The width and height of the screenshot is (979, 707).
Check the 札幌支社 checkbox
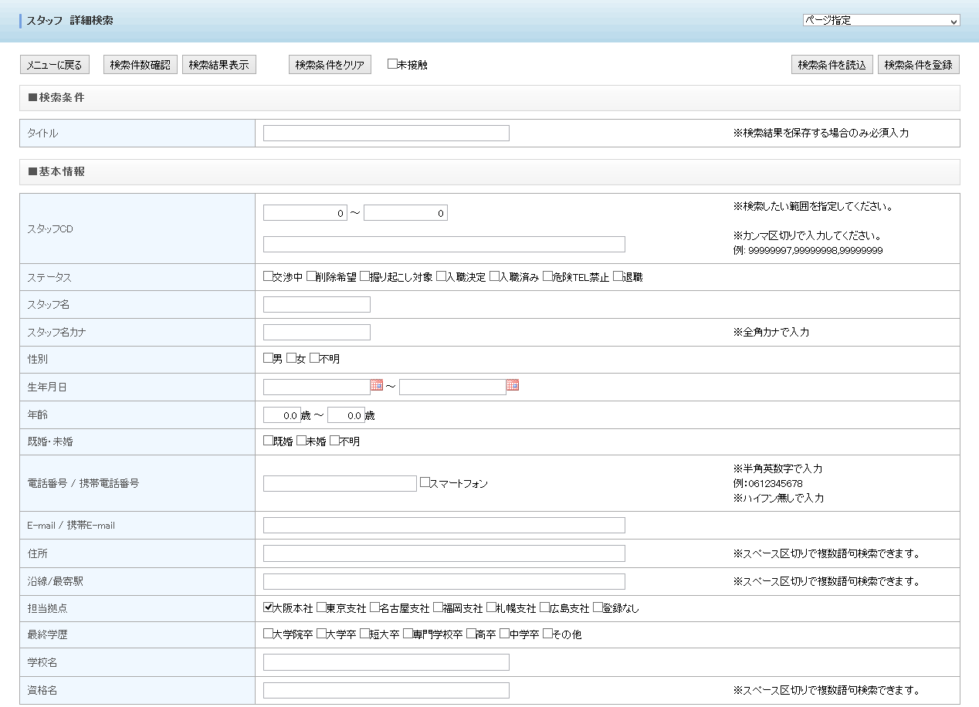point(491,607)
